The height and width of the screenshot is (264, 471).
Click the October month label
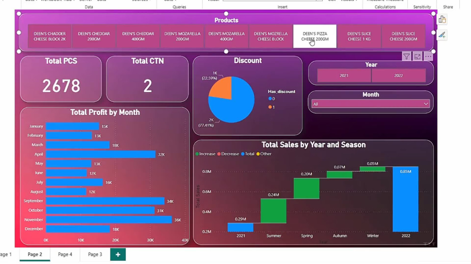[x=35, y=210]
